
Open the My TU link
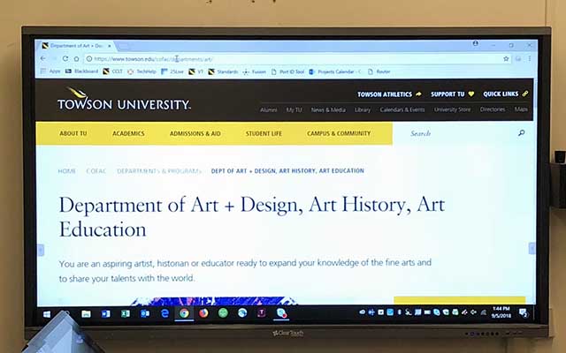[x=294, y=109]
